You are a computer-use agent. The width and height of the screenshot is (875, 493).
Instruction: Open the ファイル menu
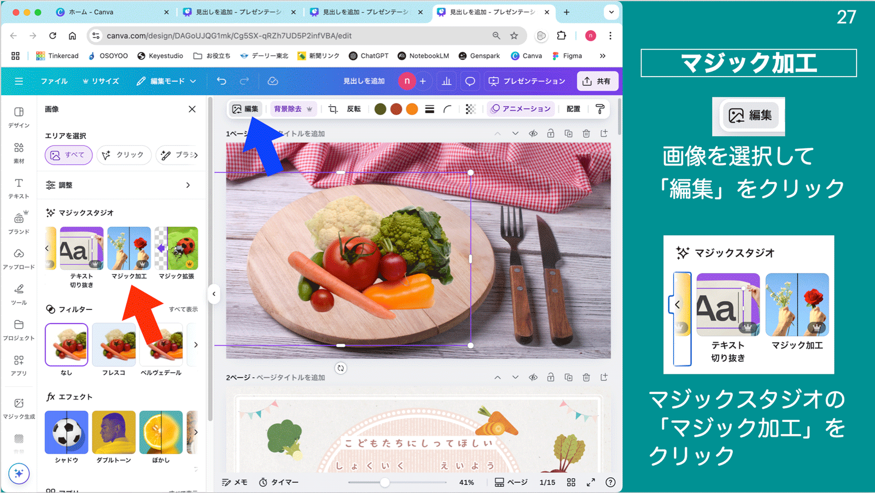pos(55,81)
